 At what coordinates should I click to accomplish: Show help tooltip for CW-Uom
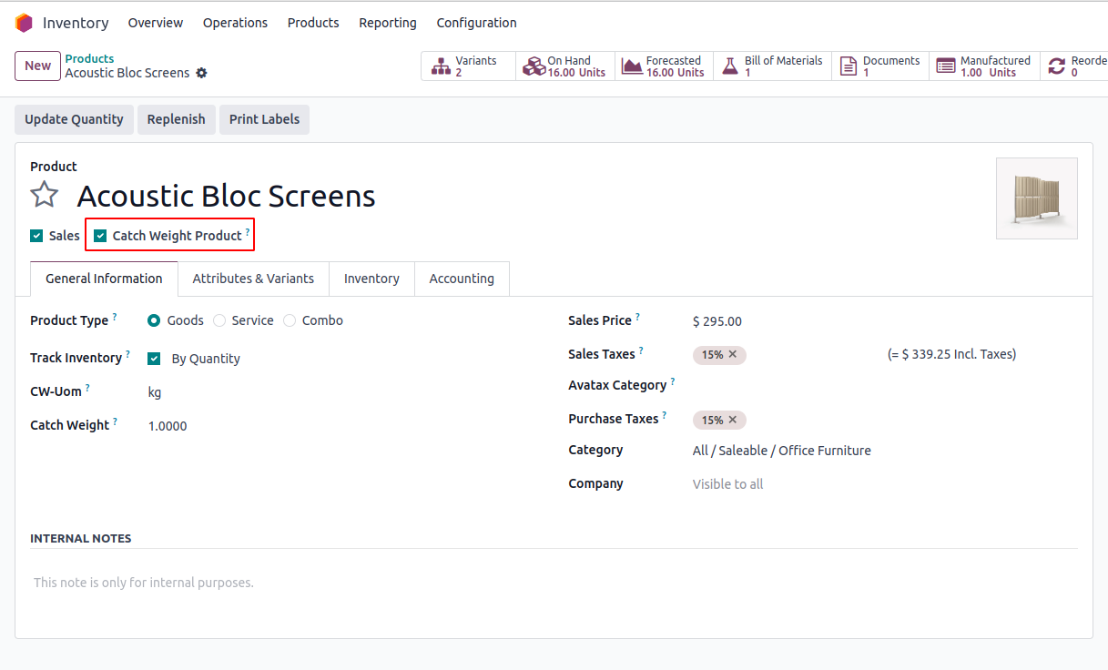(88, 387)
